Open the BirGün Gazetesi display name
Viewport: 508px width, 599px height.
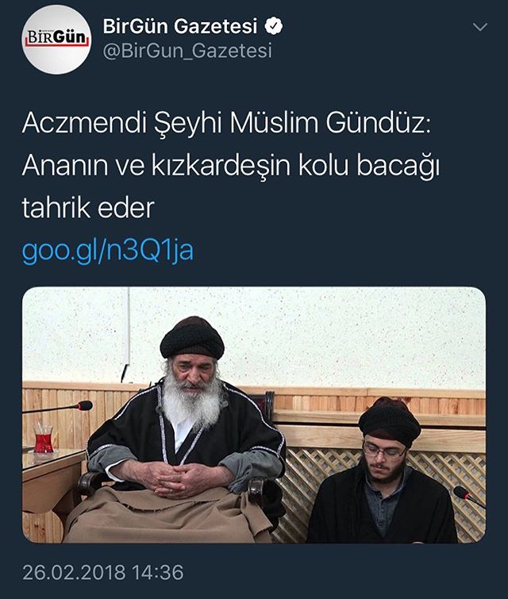179,26
